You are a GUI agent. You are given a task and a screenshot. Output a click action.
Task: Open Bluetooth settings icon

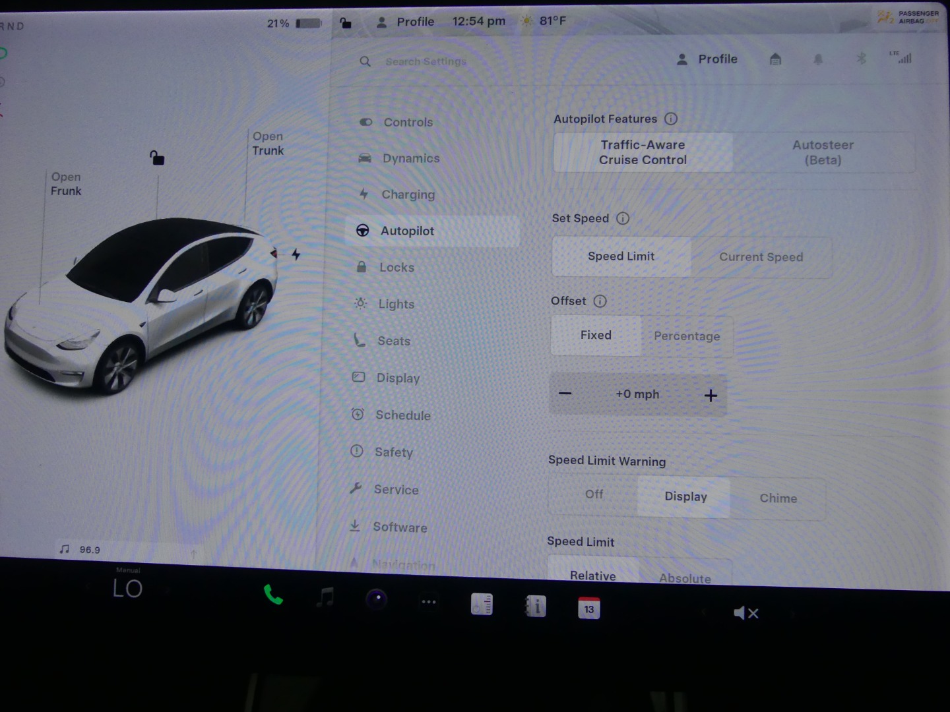tap(861, 59)
